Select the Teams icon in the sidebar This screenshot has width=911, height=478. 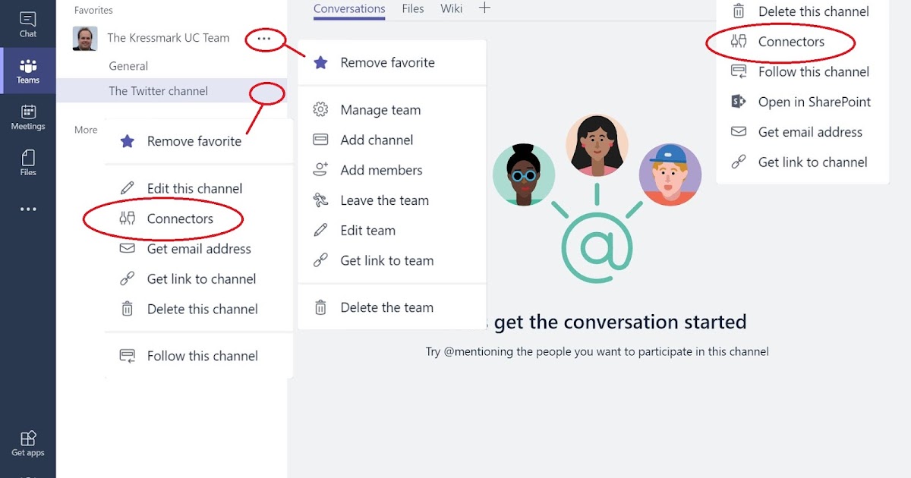(x=27, y=70)
